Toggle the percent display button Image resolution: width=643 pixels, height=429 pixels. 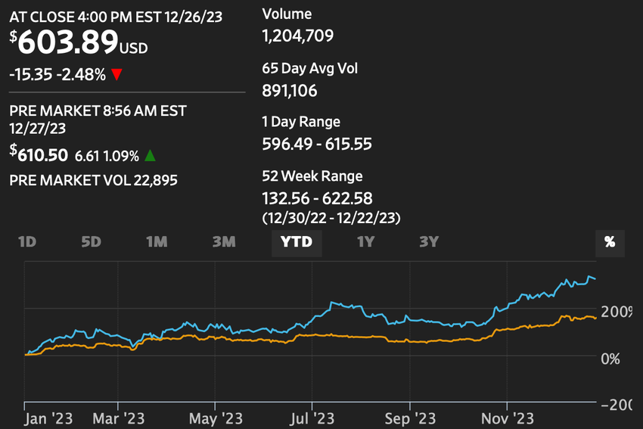point(610,243)
